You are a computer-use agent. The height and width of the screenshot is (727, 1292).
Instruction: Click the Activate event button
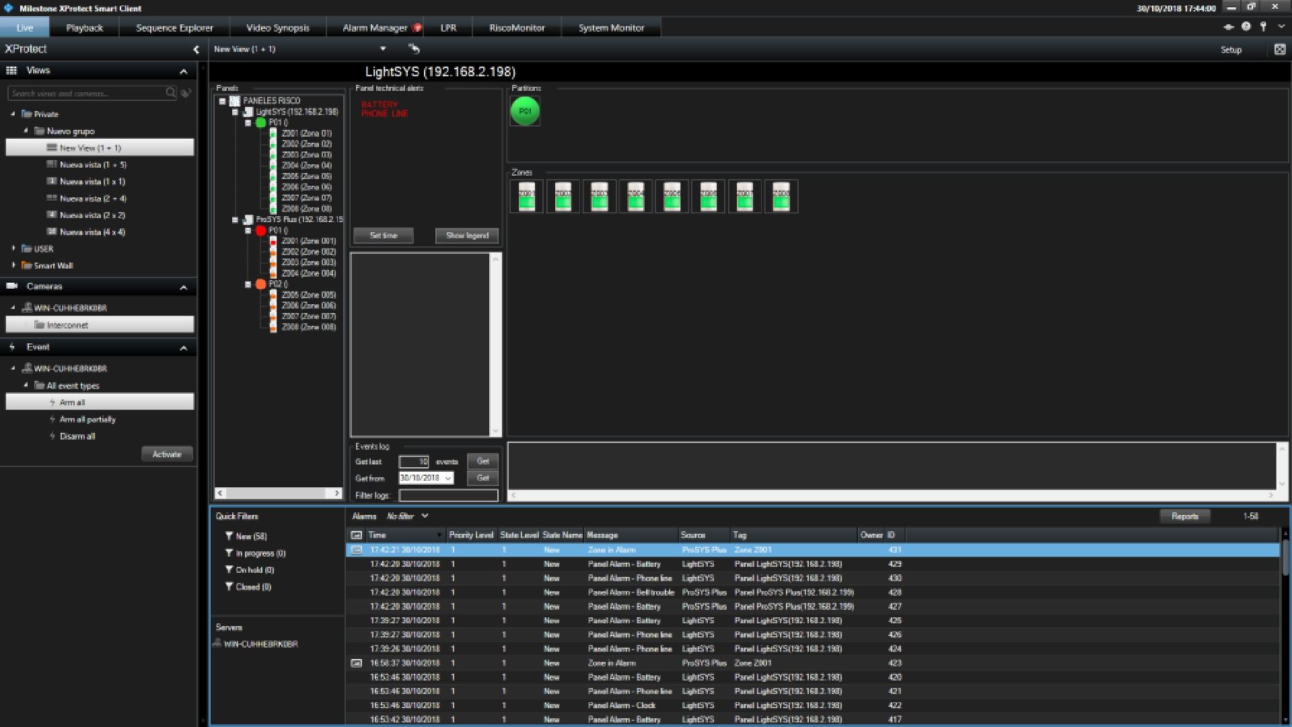pos(167,454)
